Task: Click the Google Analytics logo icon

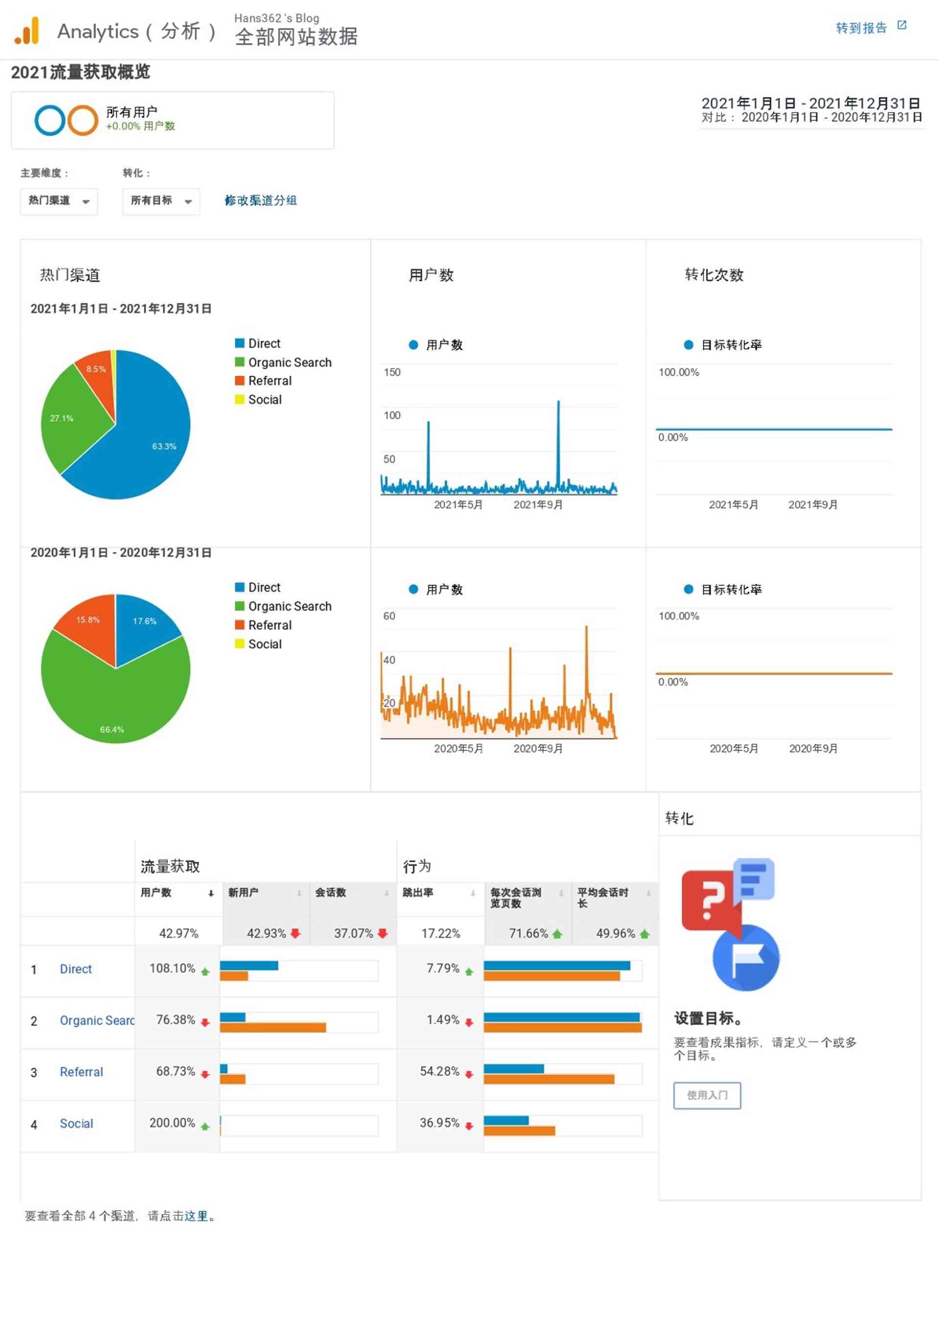Action: coord(26,31)
